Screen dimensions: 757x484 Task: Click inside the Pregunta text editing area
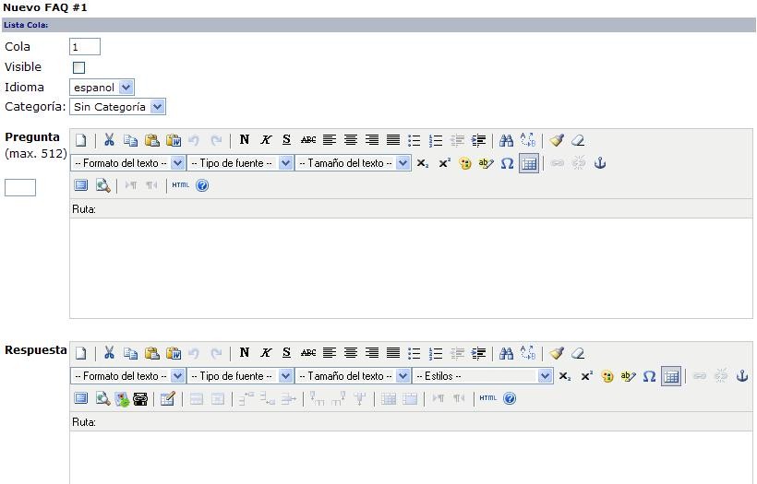(x=411, y=267)
